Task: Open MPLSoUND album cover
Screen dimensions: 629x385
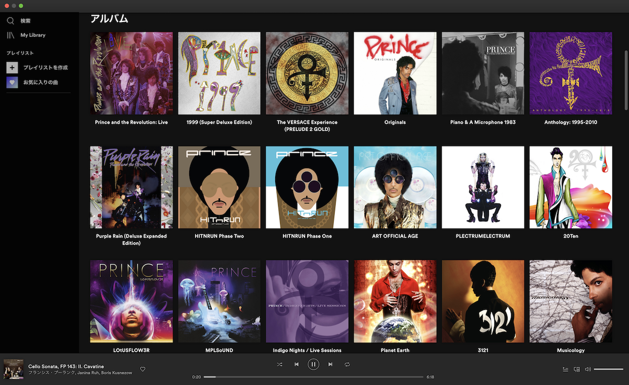Action: click(219, 301)
